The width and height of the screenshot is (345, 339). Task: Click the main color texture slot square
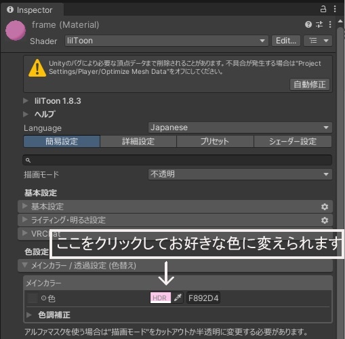pos(33,298)
